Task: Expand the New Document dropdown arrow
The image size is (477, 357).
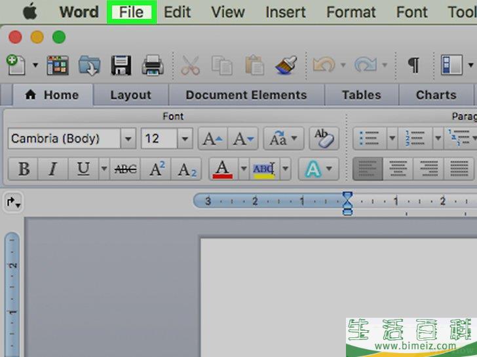Action: (x=35, y=65)
